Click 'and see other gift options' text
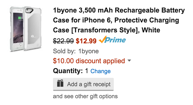193x105 pixels. (x=85, y=96)
